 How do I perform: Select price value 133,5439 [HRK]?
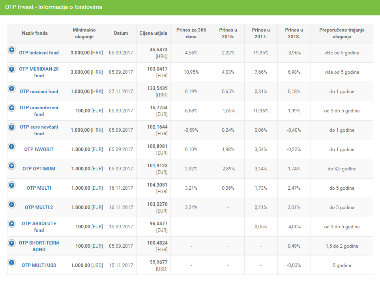pos(157,91)
